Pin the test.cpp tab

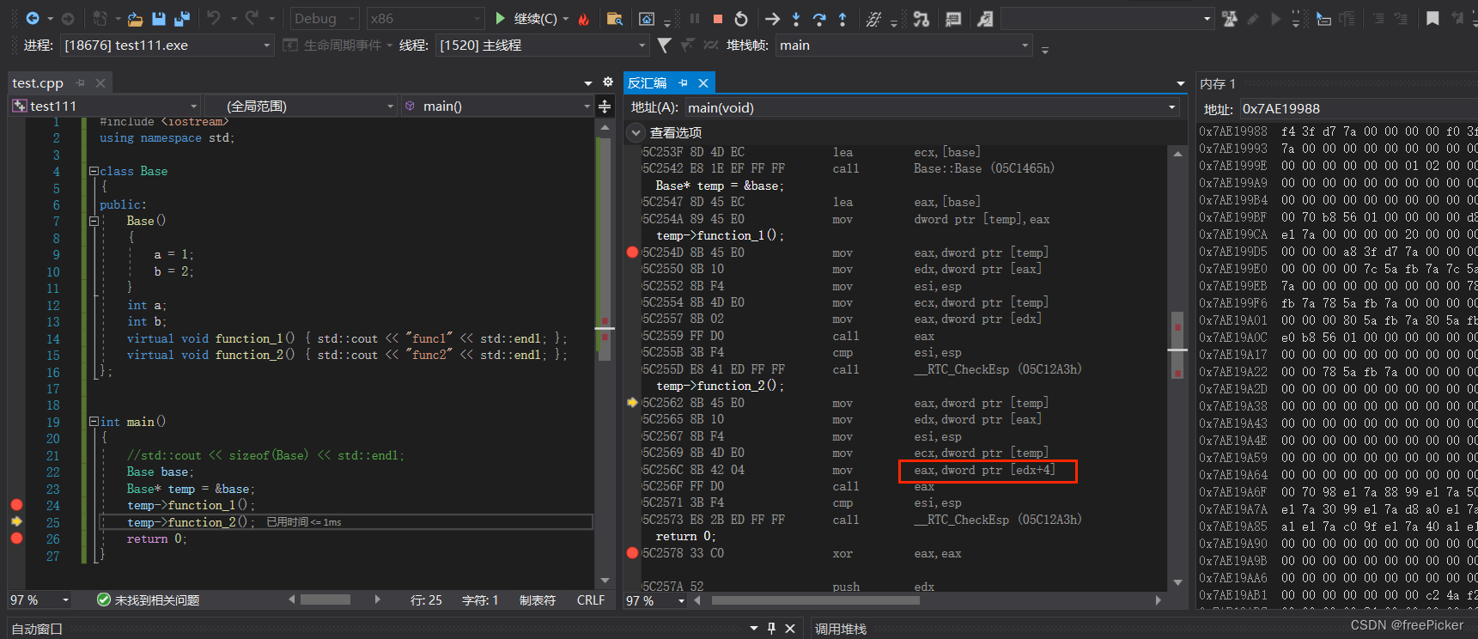click(81, 83)
